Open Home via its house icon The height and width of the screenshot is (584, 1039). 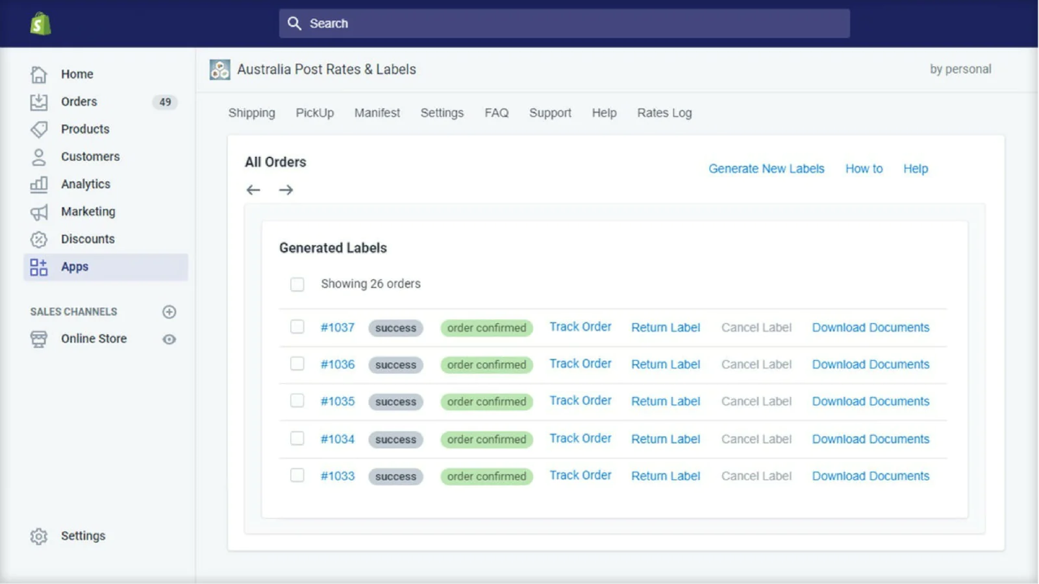[x=39, y=75]
